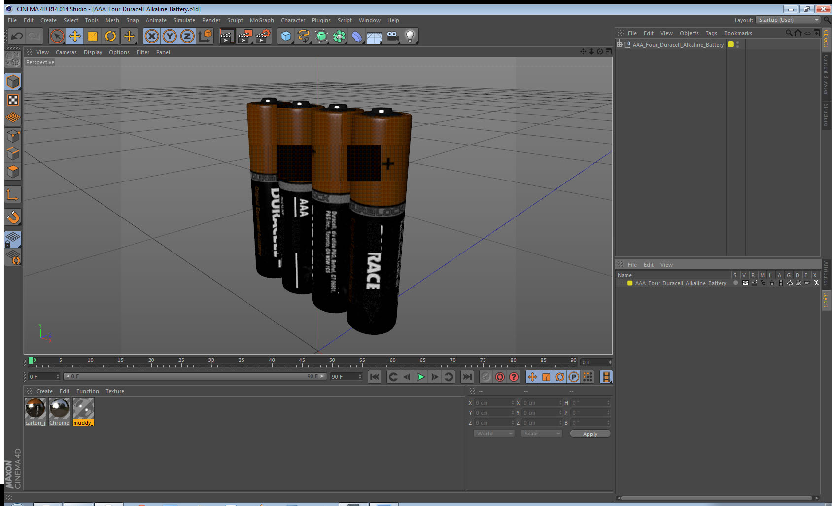Add a Cube primitive object
This screenshot has width=832, height=506.
click(x=286, y=36)
